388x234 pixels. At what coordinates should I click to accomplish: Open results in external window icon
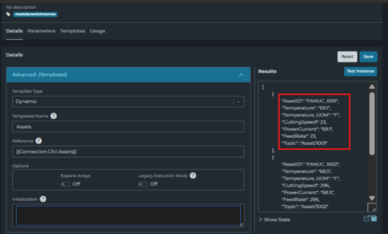click(367, 218)
